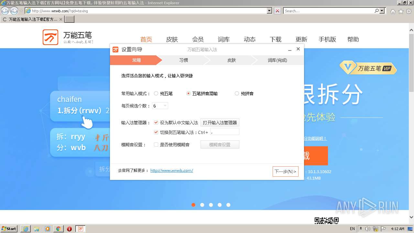Viewport: 414px width, 233px height.
Task: Open 每页候选个数 dropdown
Action: [x=160, y=106]
